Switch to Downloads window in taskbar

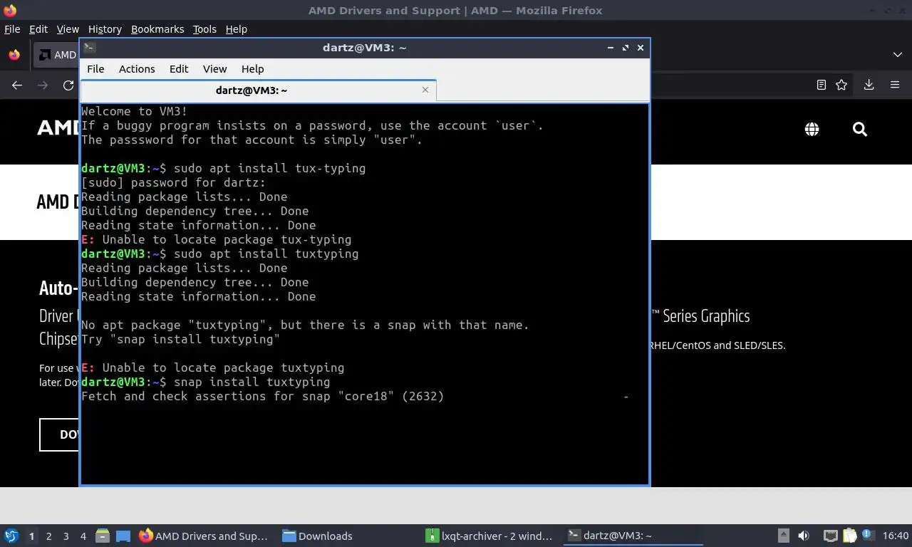point(317,536)
